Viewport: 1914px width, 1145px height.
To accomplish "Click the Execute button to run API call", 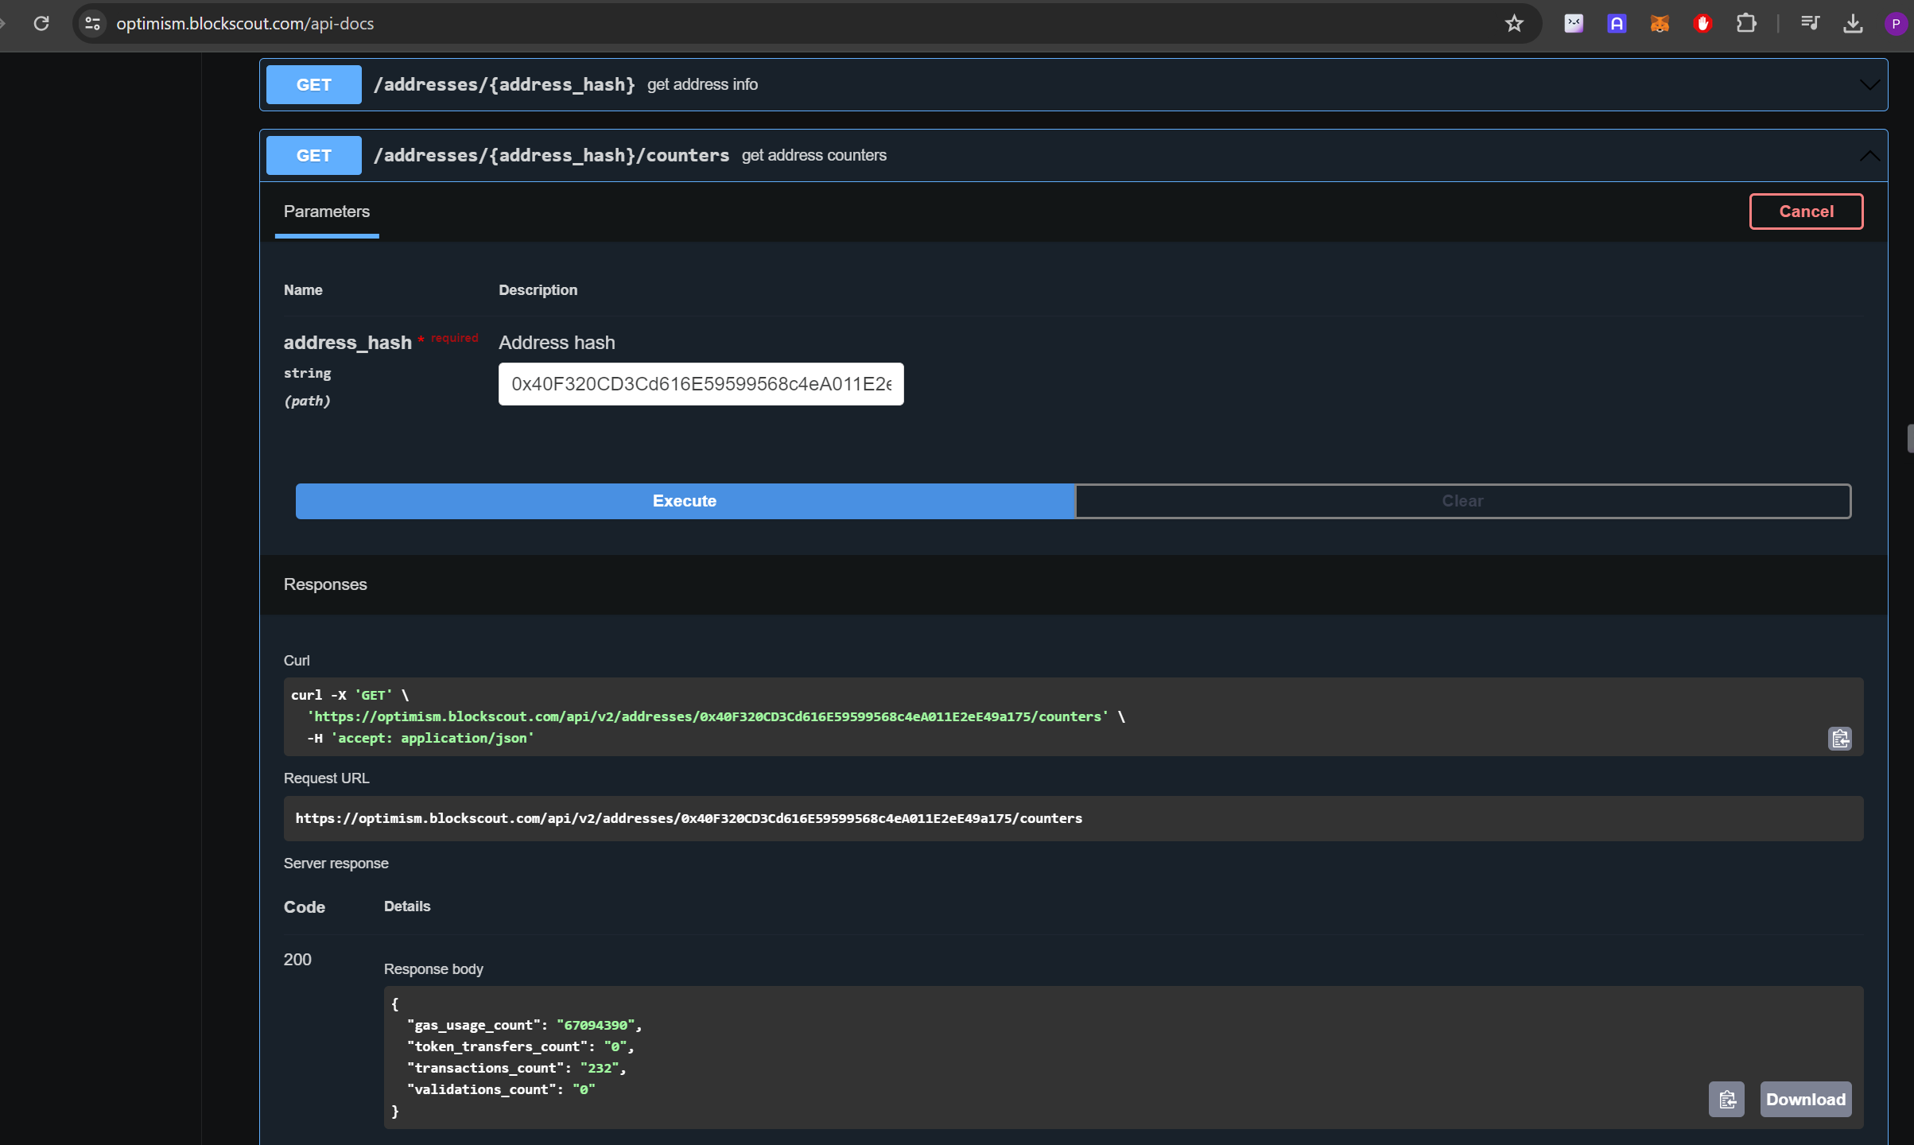I will point(685,500).
